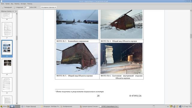Open the Файл menu
Viewport: 192px width, 108px height.
click(x=2, y=4)
